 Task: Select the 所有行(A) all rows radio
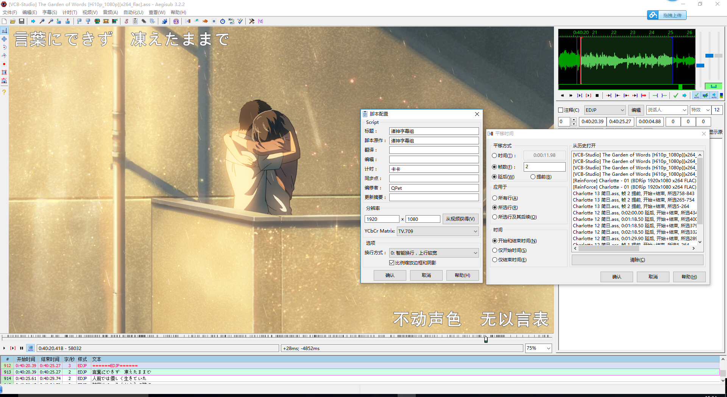(495, 198)
